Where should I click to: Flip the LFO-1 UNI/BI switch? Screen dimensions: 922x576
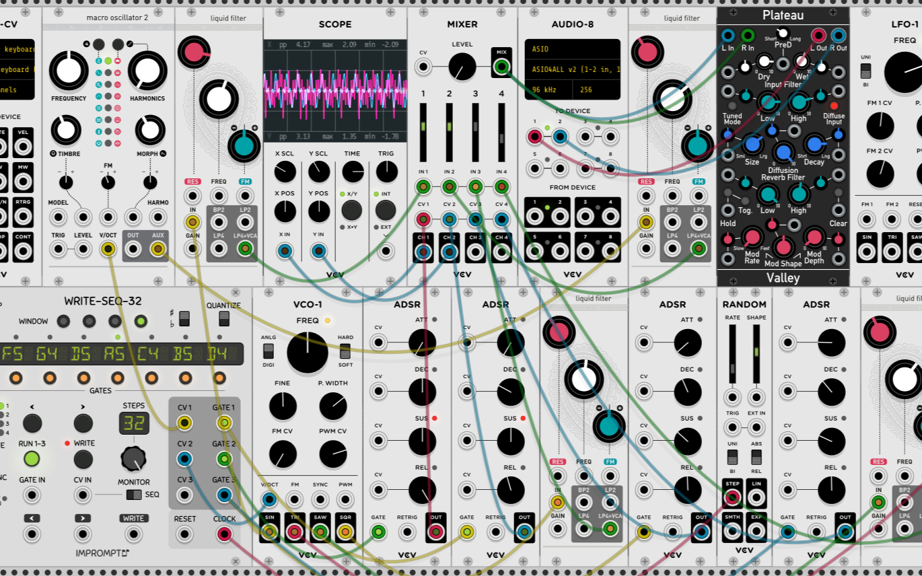[866, 71]
